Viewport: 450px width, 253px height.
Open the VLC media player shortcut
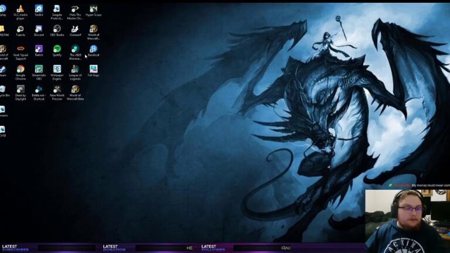tap(21, 12)
